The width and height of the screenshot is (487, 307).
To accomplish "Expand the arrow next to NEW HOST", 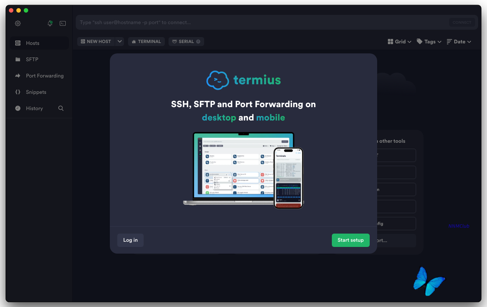I will tap(120, 42).
